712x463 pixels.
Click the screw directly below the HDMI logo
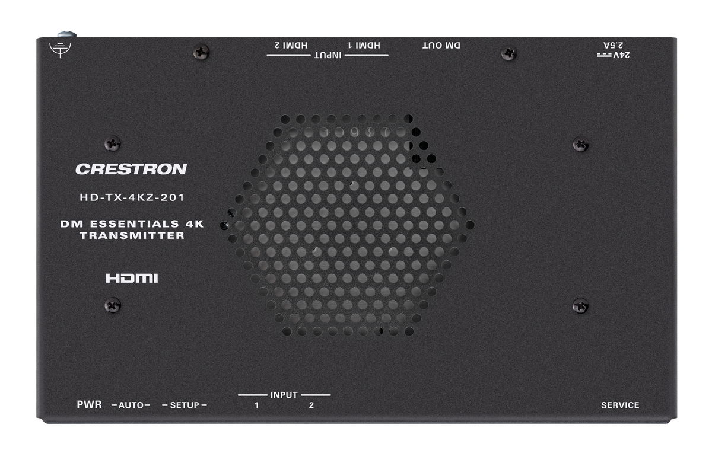click(x=112, y=305)
